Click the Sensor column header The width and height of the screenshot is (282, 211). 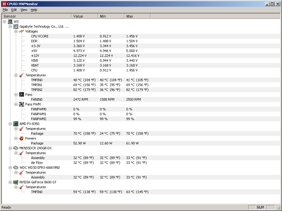point(36,16)
